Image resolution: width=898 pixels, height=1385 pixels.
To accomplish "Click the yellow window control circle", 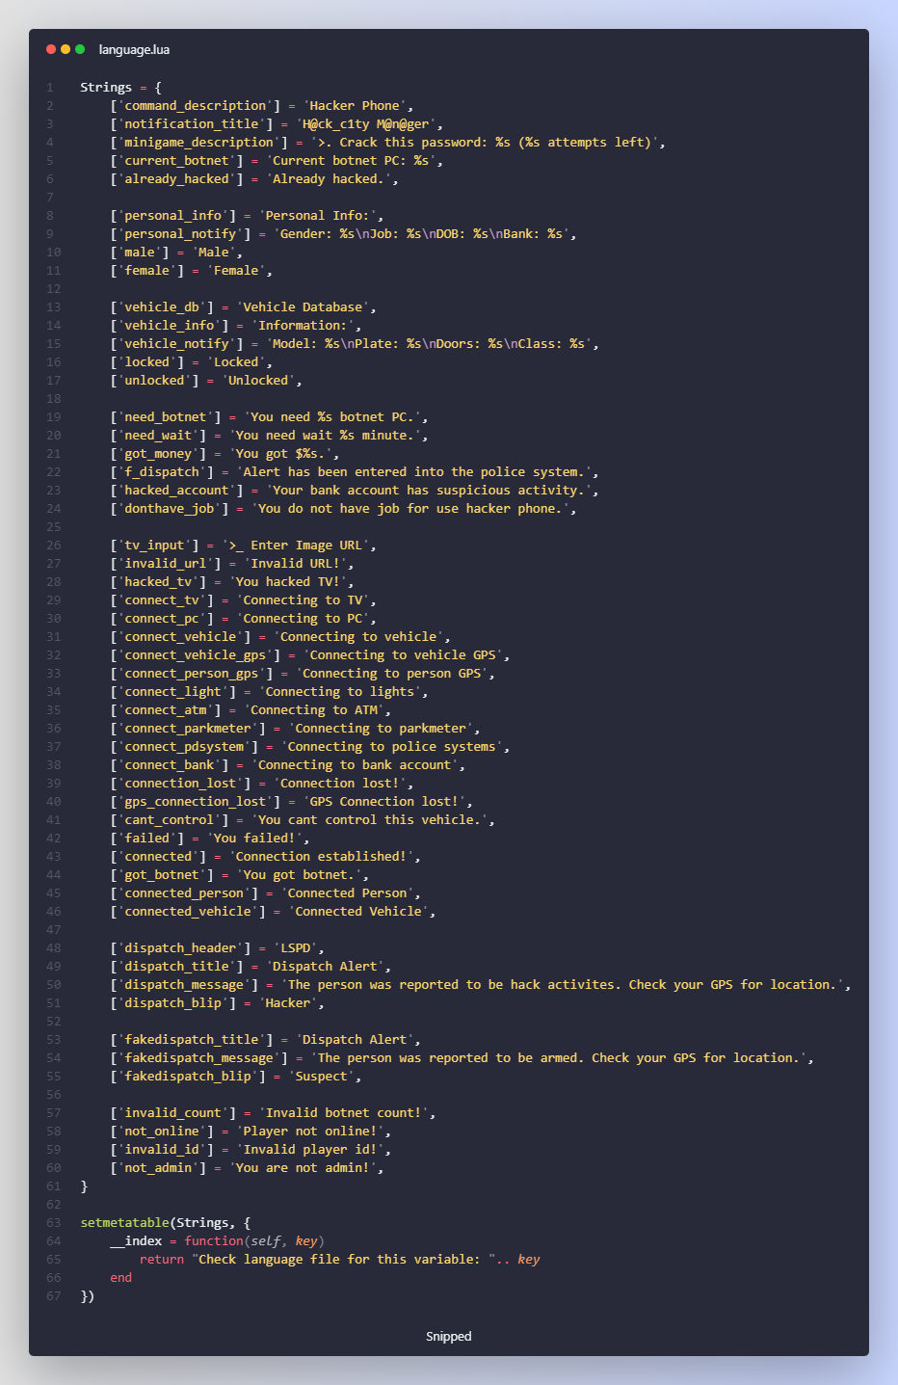I will tap(64, 45).
